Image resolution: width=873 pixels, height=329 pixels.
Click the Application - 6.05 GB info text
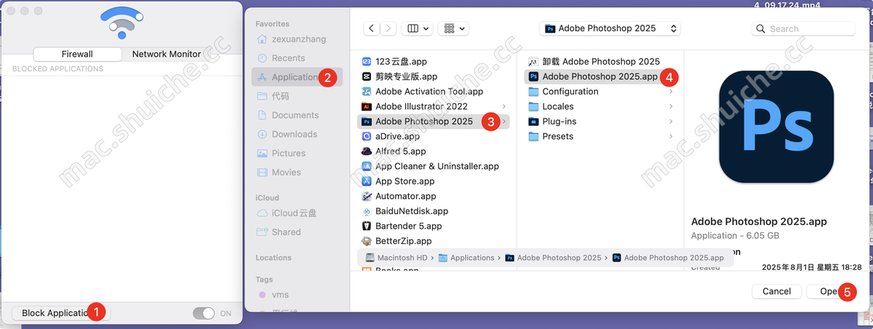click(x=735, y=235)
